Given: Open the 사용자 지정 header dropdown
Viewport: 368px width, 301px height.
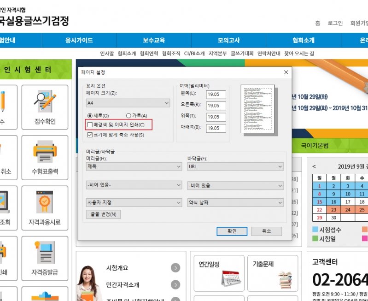Looking at the screenshot, I should click(x=134, y=202).
